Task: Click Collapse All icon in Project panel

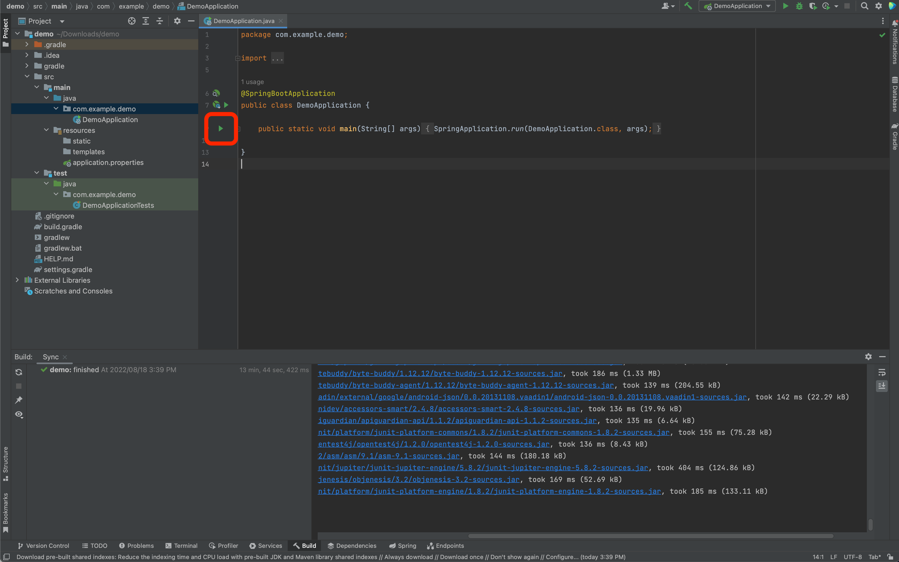Action: coord(159,21)
